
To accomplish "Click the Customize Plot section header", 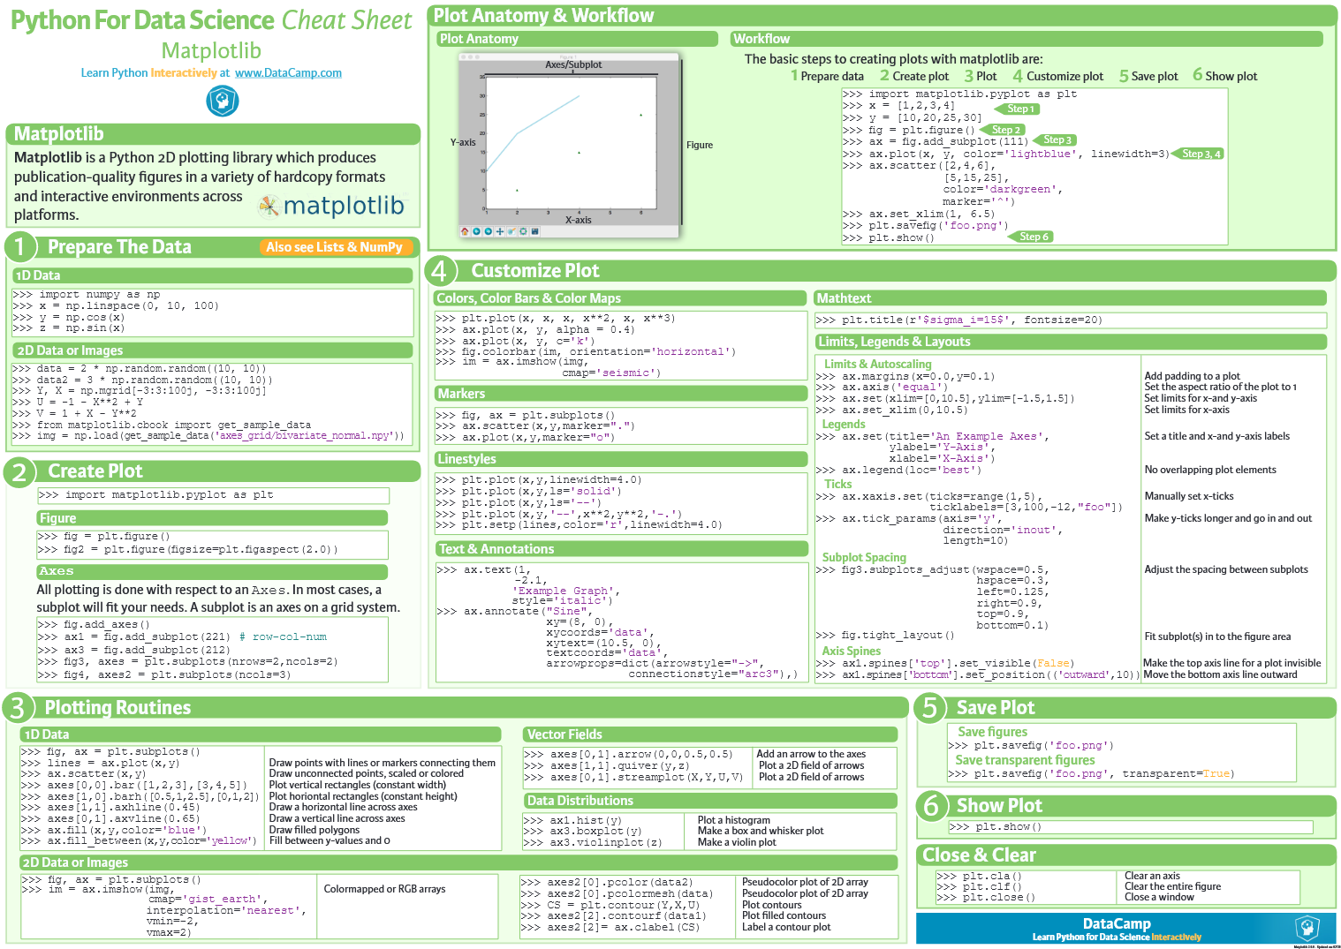I will pos(535,270).
